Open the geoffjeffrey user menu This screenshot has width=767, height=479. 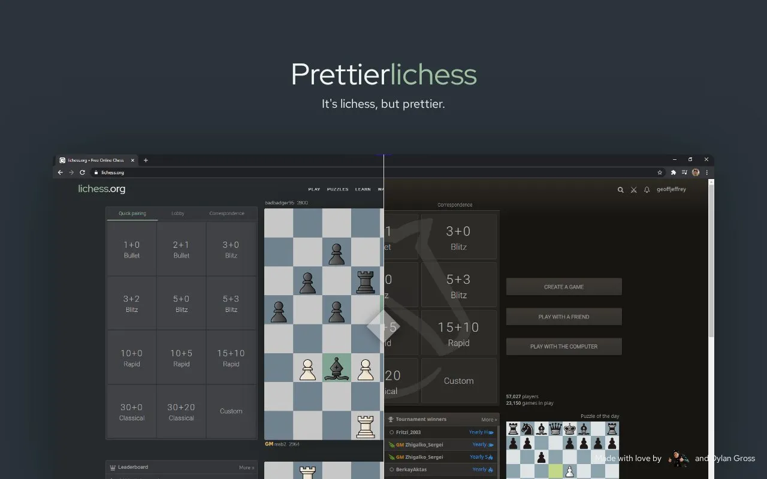(671, 189)
